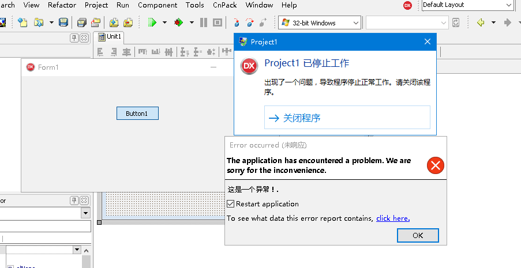The width and height of the screenshot is (521, 268).
Task: Expand the Run button dropdown arrow
Action: [164, 22]
